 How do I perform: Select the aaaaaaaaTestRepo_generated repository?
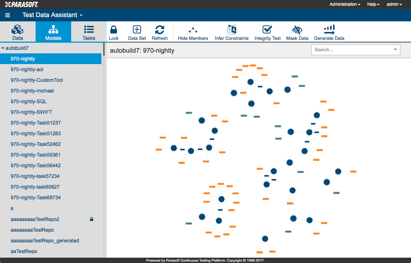[x=51, y=241]
